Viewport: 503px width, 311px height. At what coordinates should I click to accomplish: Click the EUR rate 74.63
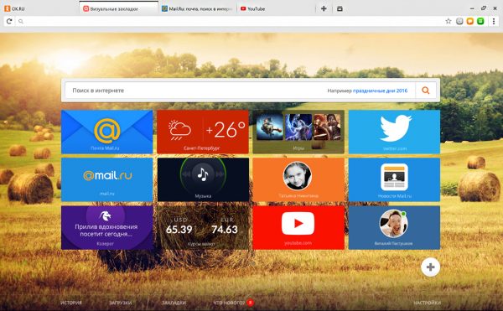coord(225,230)
